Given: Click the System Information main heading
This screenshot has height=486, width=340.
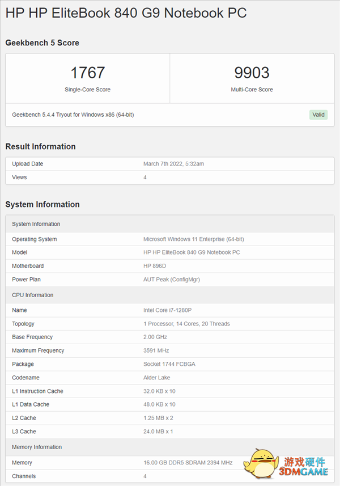Looking at the screenshot, I should click(42, 204).
